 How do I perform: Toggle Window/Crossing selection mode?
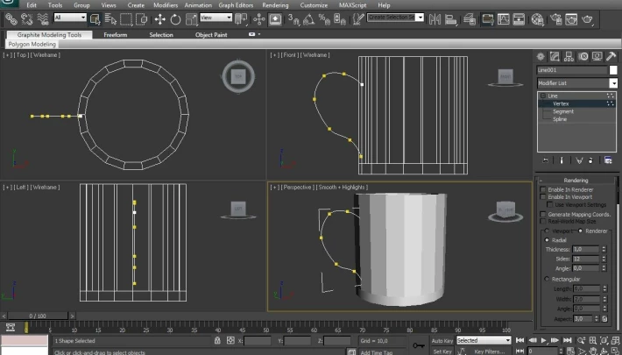pyautogui.click(x=141, y=18)
